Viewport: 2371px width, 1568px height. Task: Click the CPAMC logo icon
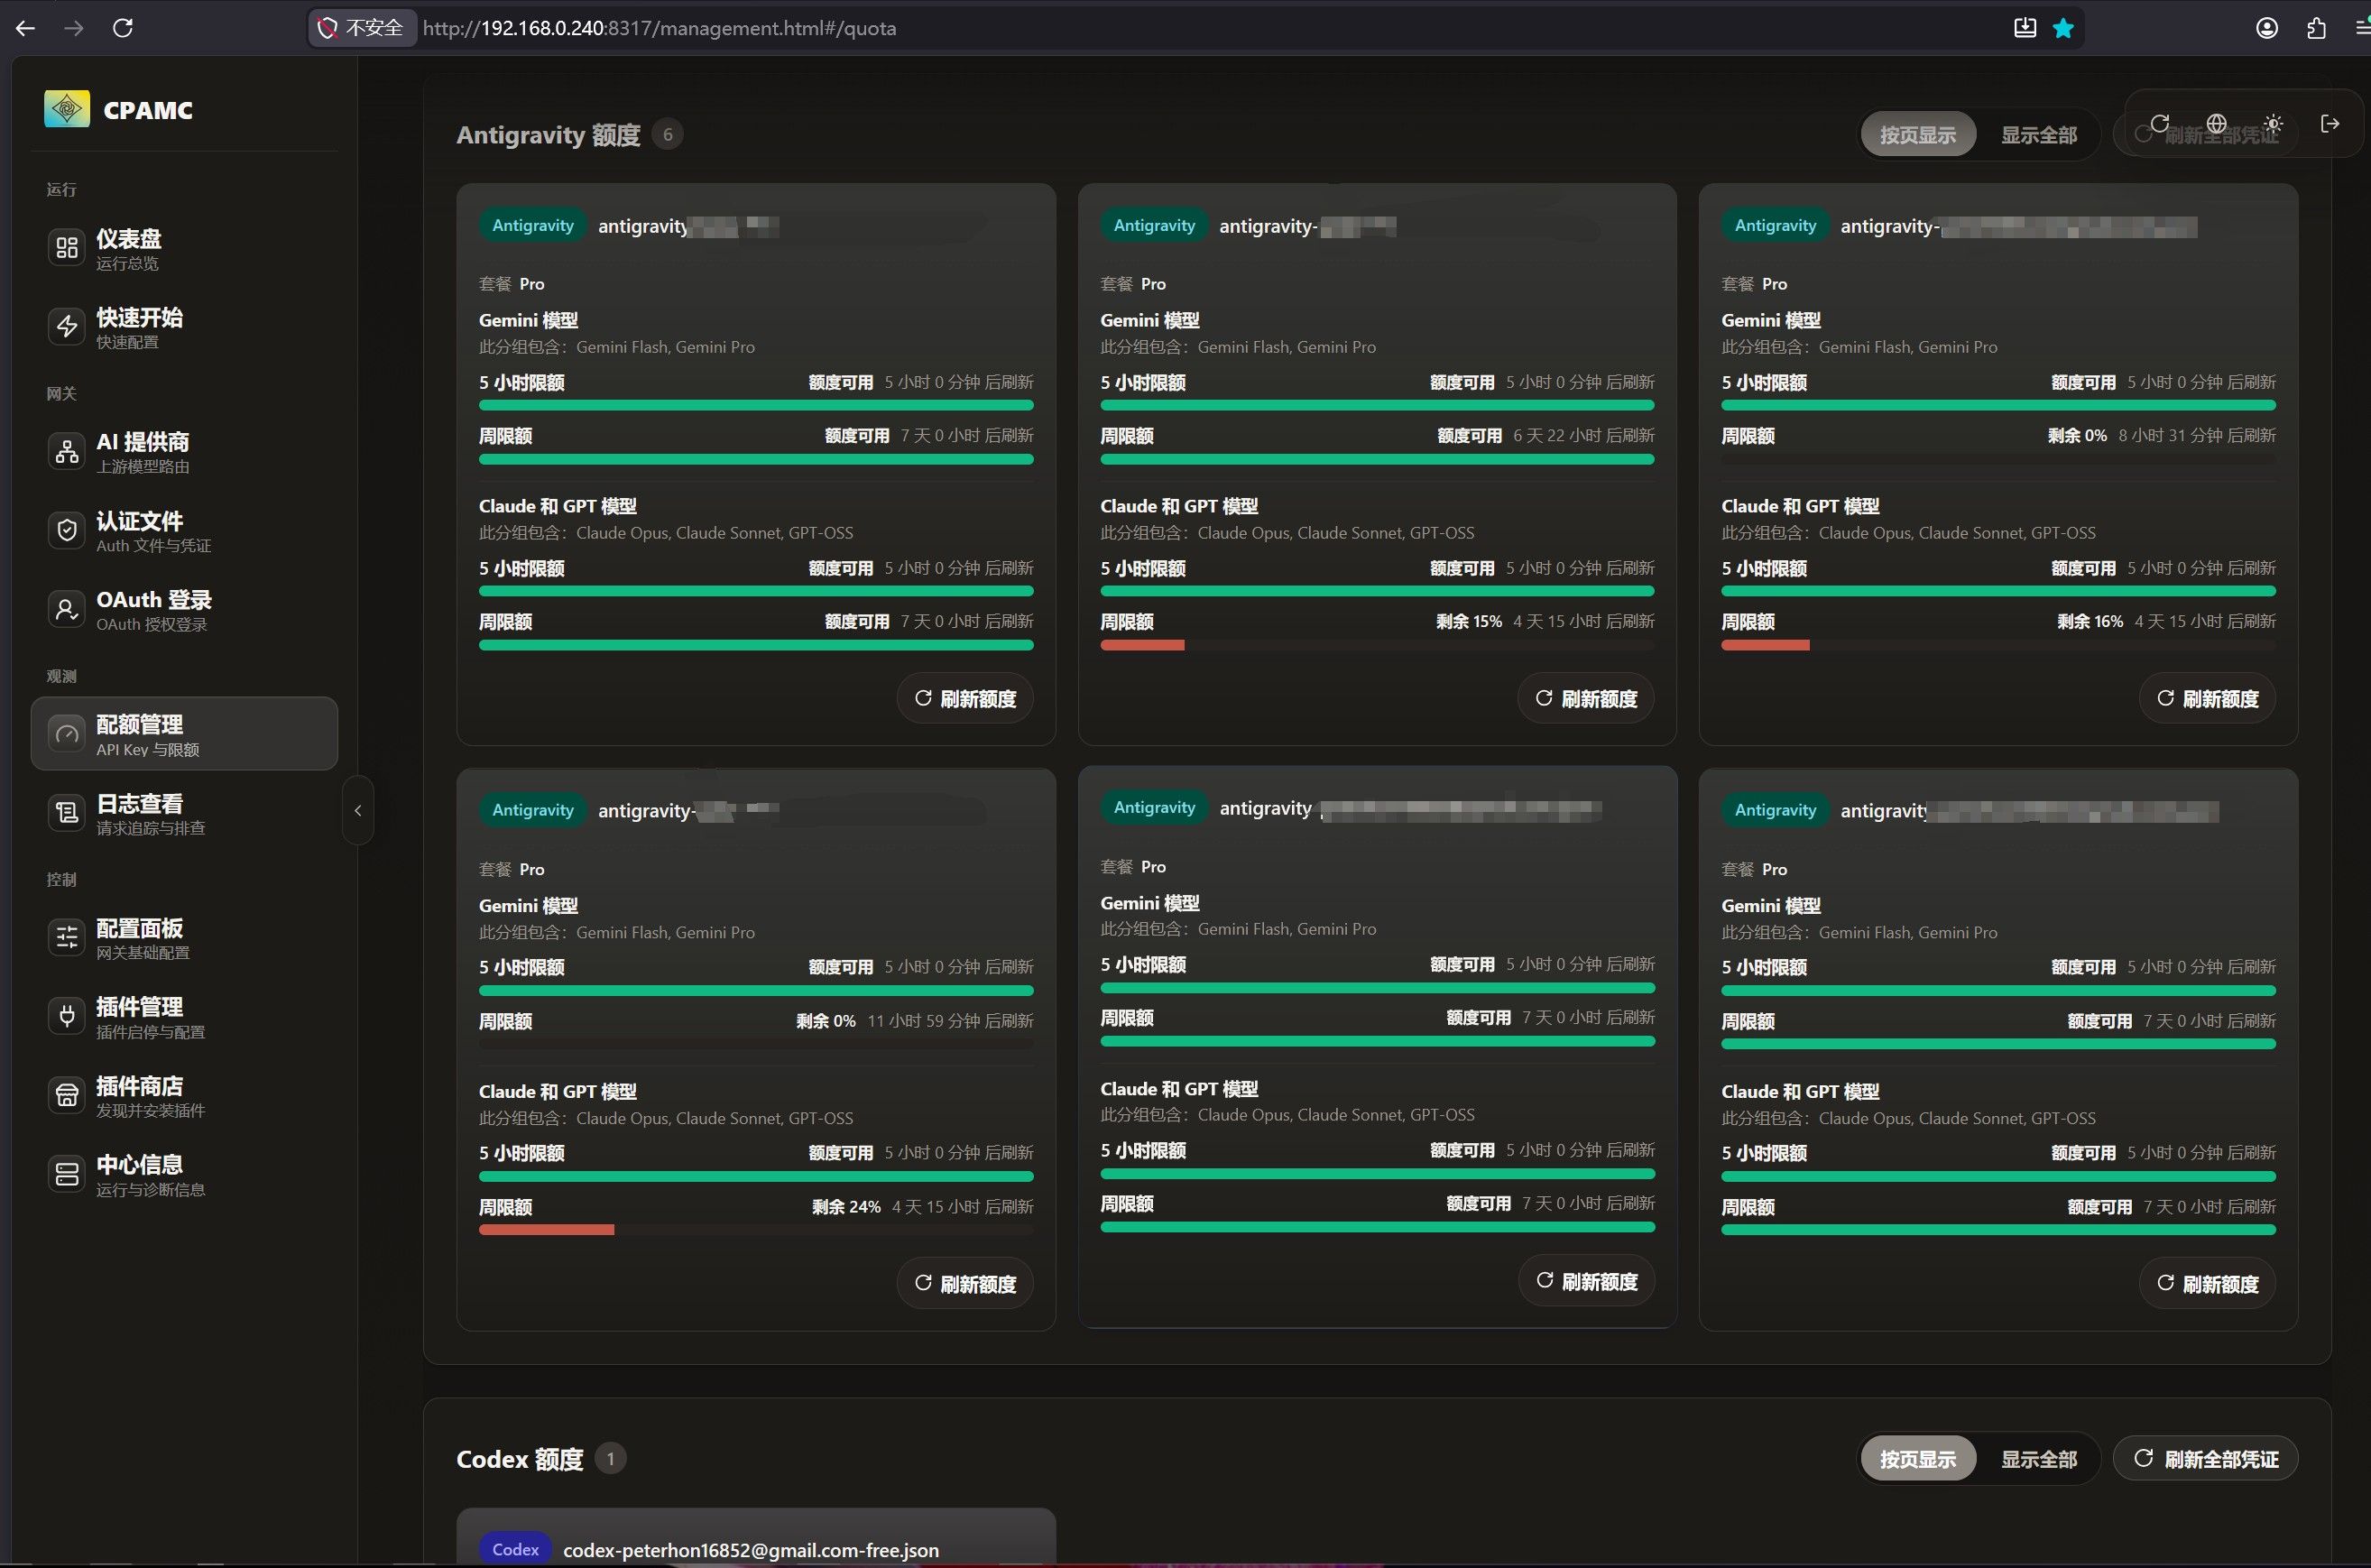[x=67, y=109]
